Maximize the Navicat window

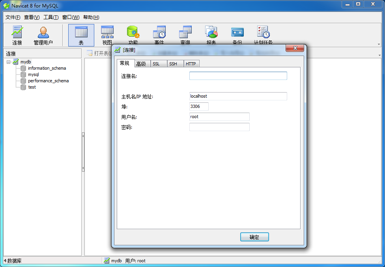(x=359, y=4)
